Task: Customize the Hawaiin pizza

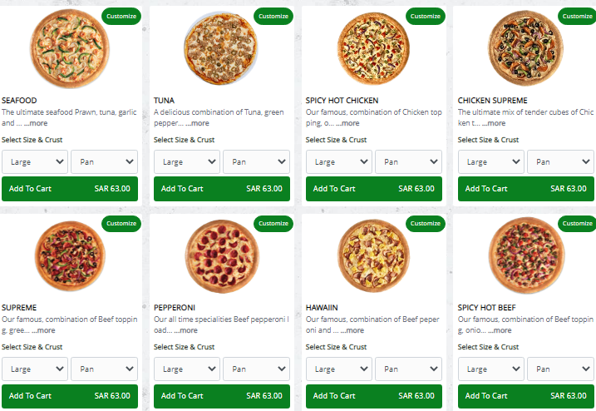Action: tap(426, 223)
